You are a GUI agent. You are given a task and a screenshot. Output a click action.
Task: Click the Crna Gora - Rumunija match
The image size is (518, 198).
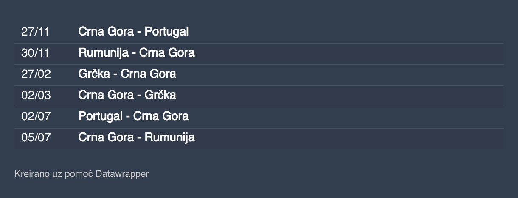click(136, 137)
